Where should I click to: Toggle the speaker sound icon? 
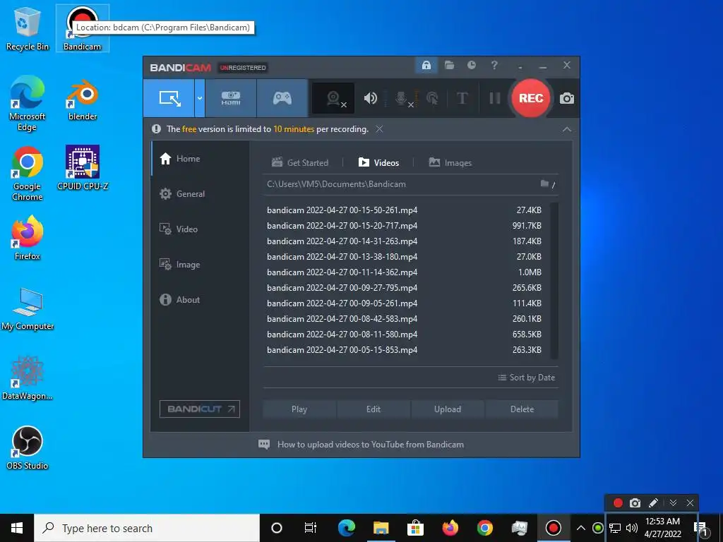[x=370, y=98]
